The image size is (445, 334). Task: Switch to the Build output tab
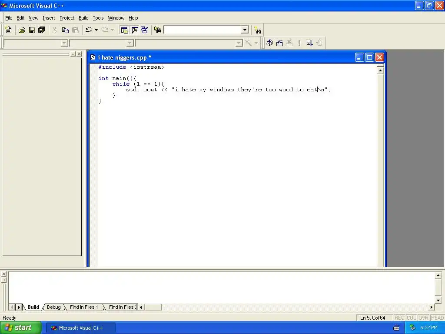coord(33,307)
